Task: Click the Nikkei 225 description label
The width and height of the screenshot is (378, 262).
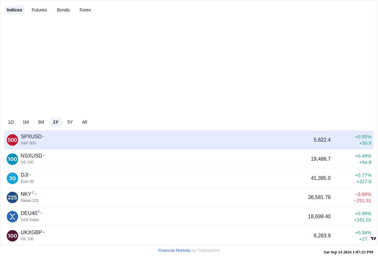Action: [30, 201]
